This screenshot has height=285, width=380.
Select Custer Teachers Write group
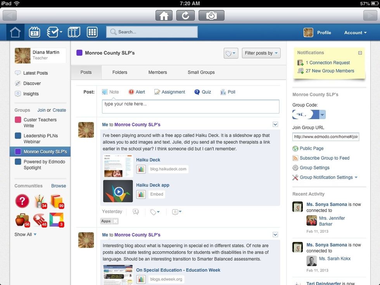pos(40,123)
